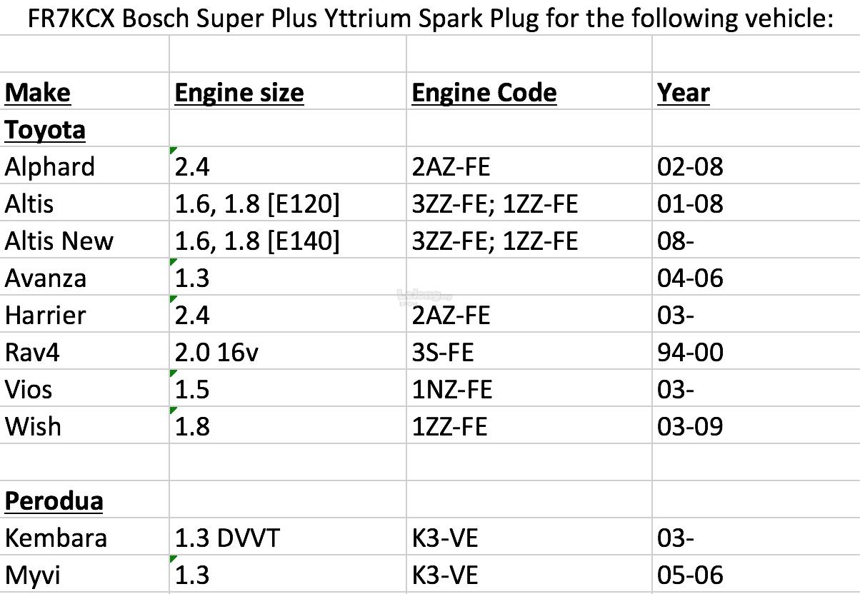Screen dimensions: 860x594
Task: Select the 1.3 DVVT engine size cell
Action: 227,538
